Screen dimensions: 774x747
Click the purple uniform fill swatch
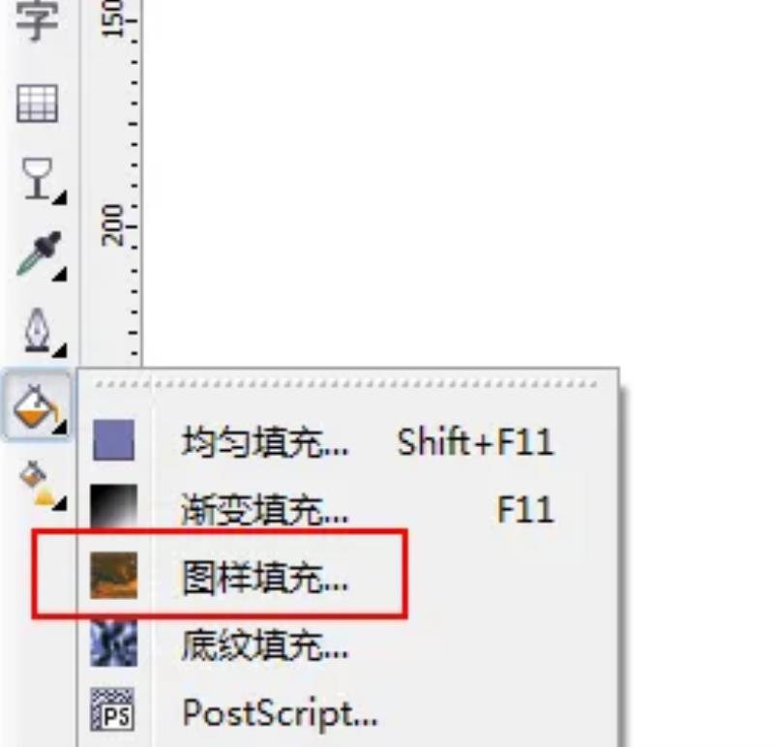point(113,440)
